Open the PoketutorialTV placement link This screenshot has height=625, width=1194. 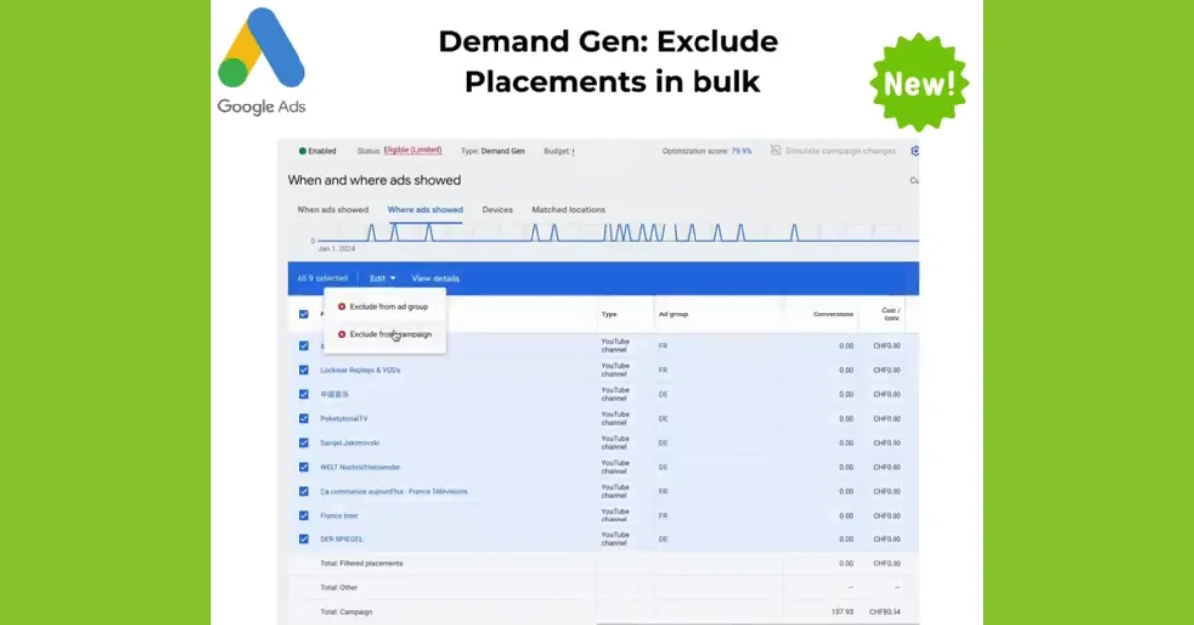point(344,419)
